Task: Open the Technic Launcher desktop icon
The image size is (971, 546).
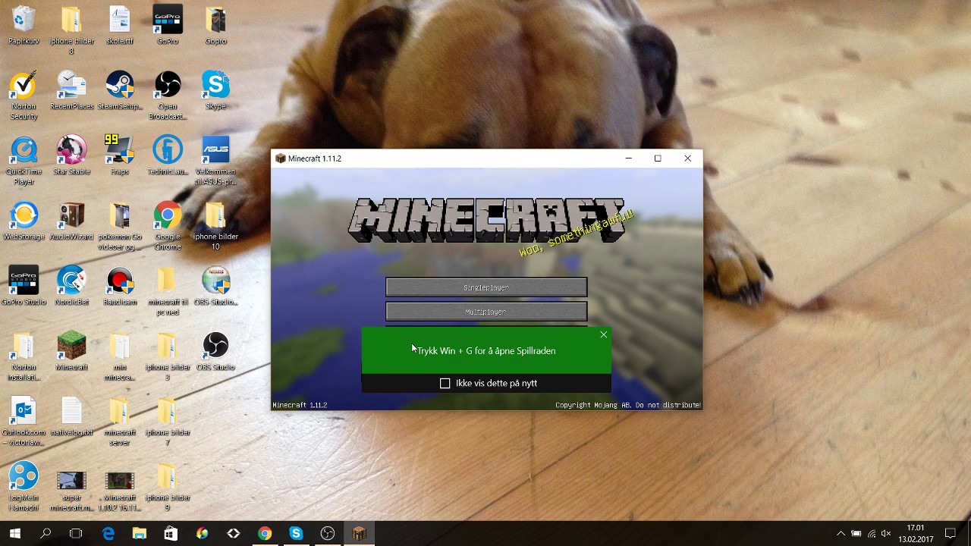Action: [168, 155]
